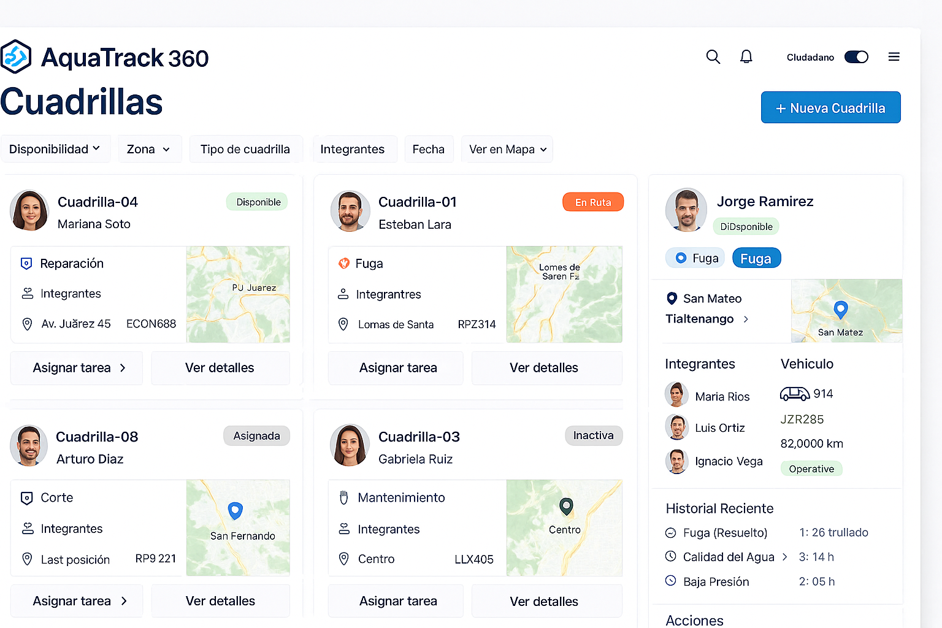942x628 pixels.
Task: Click Ver detalles for Cuadrilla-01
Action: tap(544, 368)
